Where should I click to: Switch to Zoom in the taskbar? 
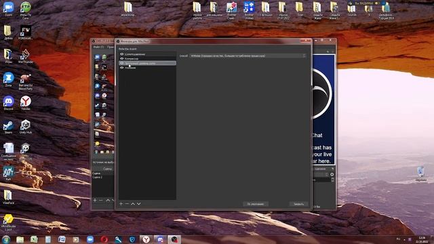[x=90, y=239]
